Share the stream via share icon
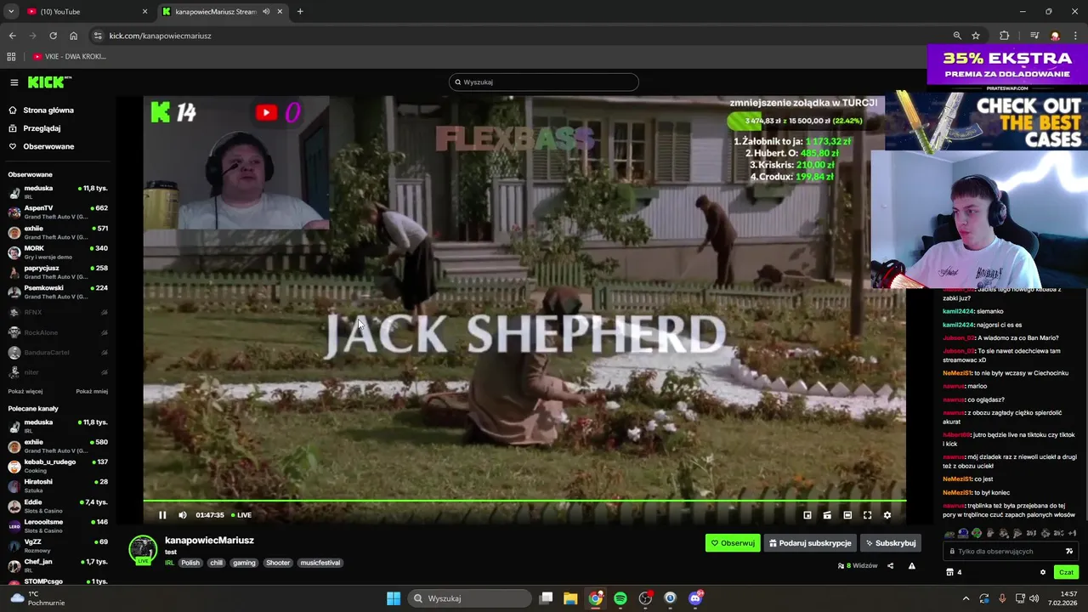Screen dimensions: 1088x612 pyautogui.click(x=891, y=566)
